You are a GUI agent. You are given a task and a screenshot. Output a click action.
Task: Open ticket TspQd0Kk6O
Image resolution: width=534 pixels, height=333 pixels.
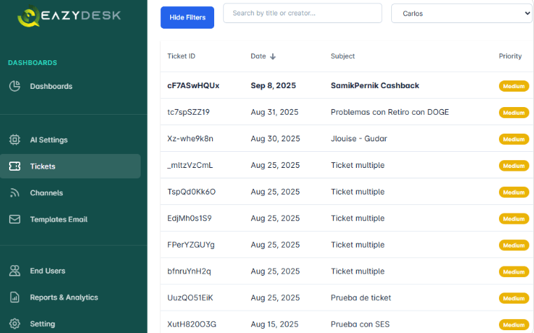click(x=191, y=192)
